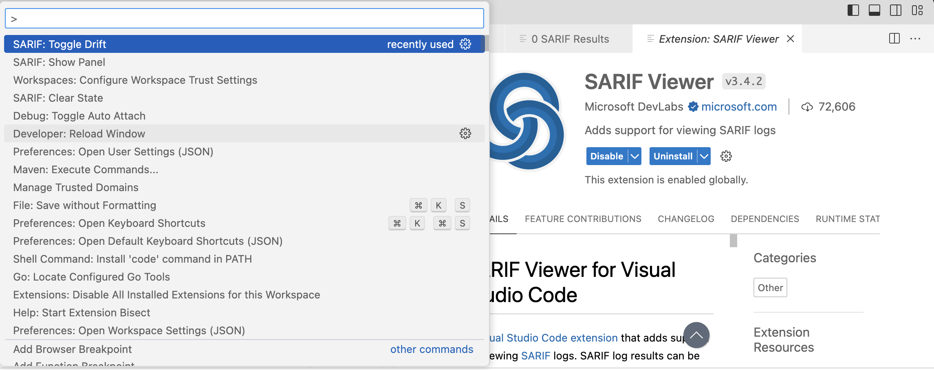The width and height of the screenshot is (934, 370).
Task: Run the Developer: Reload Window command
Action: coord(245,133)
